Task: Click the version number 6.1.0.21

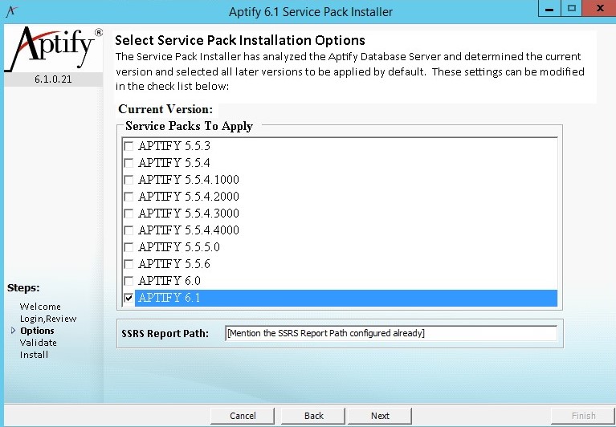Action: coord(53,79)
